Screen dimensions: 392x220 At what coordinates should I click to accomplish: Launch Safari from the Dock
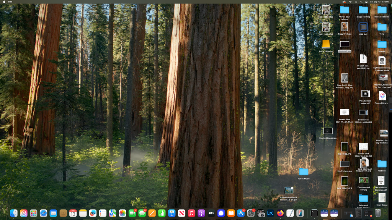[43, 213]
